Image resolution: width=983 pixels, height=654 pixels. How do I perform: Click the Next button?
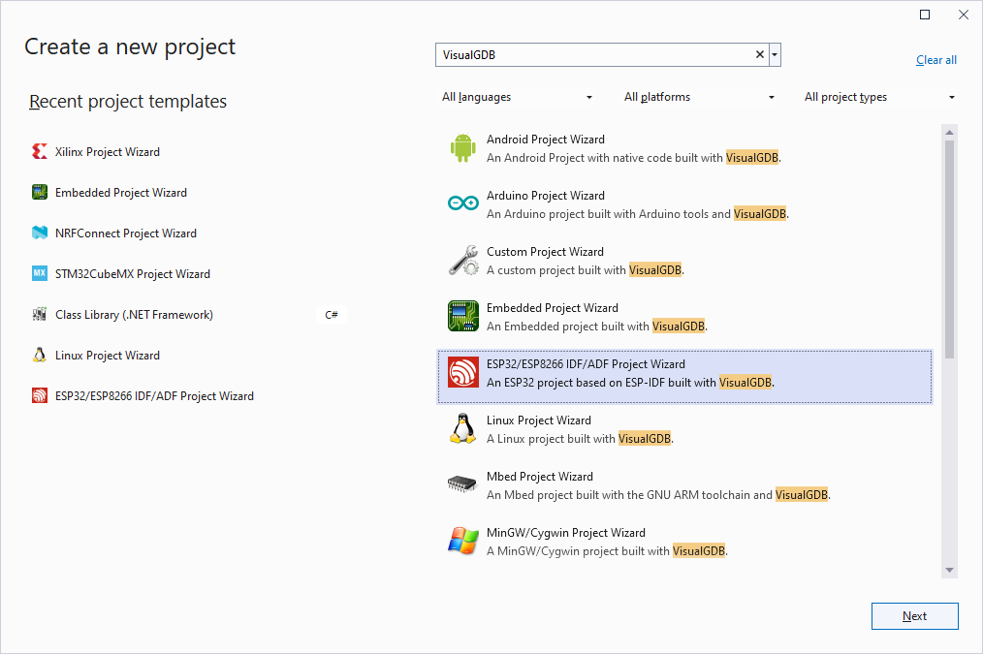click(915, 616)
